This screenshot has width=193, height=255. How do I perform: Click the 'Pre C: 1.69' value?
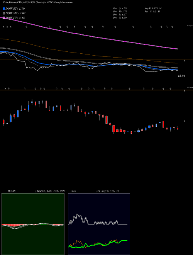pos(120,18)
